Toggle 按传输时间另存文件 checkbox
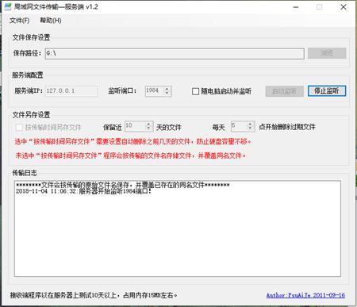Image resolution: width=357 pixels, height=307 pixels. (19, 128)
